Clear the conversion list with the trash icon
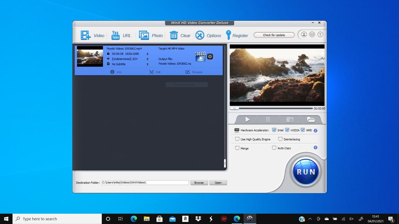 (174, 35)
